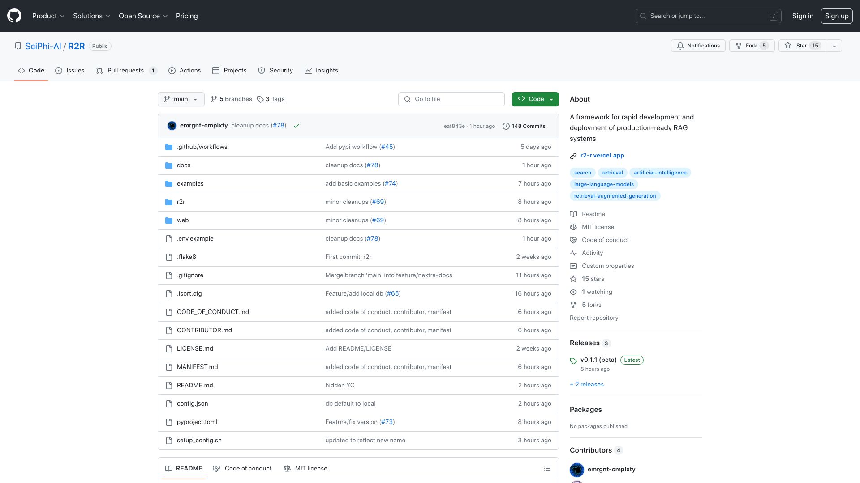This screenshot has width=860, height=483.
Task: Switch to the Issues tab
Action: (70, 71)
